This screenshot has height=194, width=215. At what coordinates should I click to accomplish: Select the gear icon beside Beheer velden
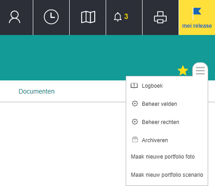coord(135,104)
